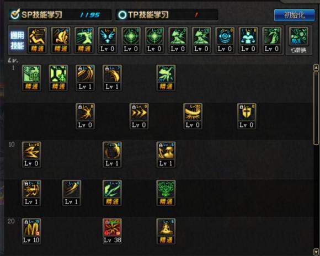Image resolution: width=320 pixels, height=256 pixels.
Task: Select the first green crosshair target skill
Action: coord(131,40)
